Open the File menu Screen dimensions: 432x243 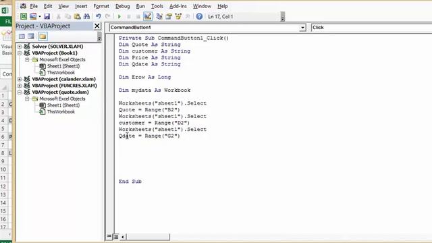[x=34, y=6]
